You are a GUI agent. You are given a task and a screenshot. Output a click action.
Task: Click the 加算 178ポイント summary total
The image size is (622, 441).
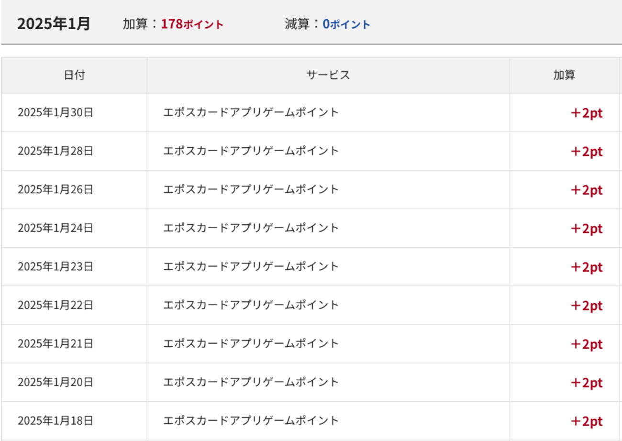click(x=173, y=24)
